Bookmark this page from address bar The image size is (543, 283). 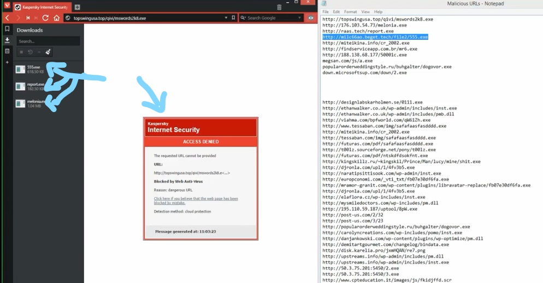click(233, 17)
